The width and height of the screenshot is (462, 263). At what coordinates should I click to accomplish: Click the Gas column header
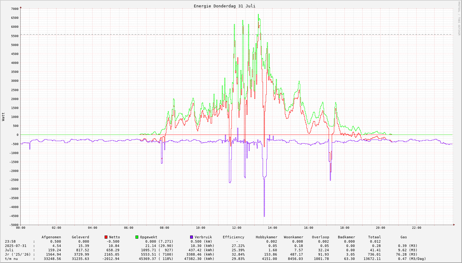point(404,237)
